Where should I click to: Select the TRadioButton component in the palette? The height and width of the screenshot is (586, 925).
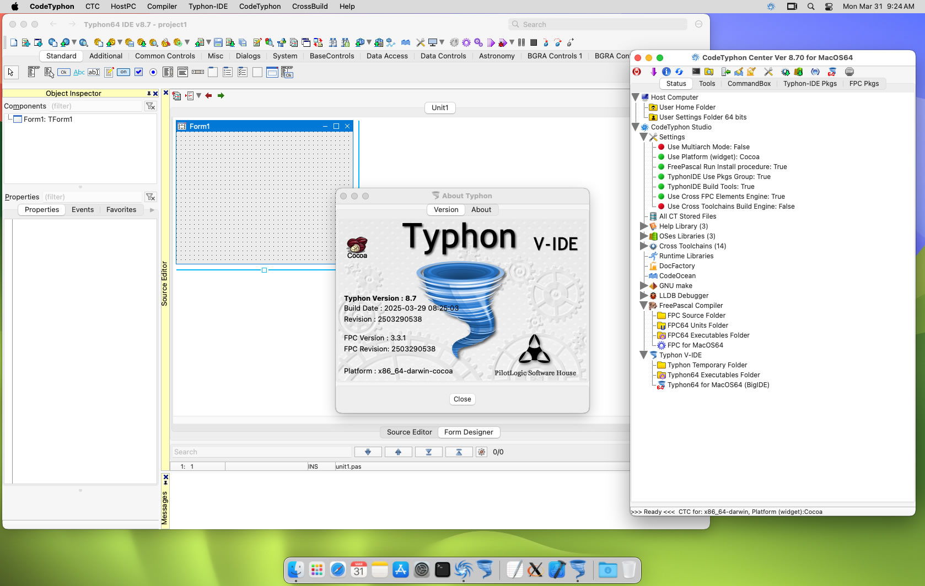[153, 72]
